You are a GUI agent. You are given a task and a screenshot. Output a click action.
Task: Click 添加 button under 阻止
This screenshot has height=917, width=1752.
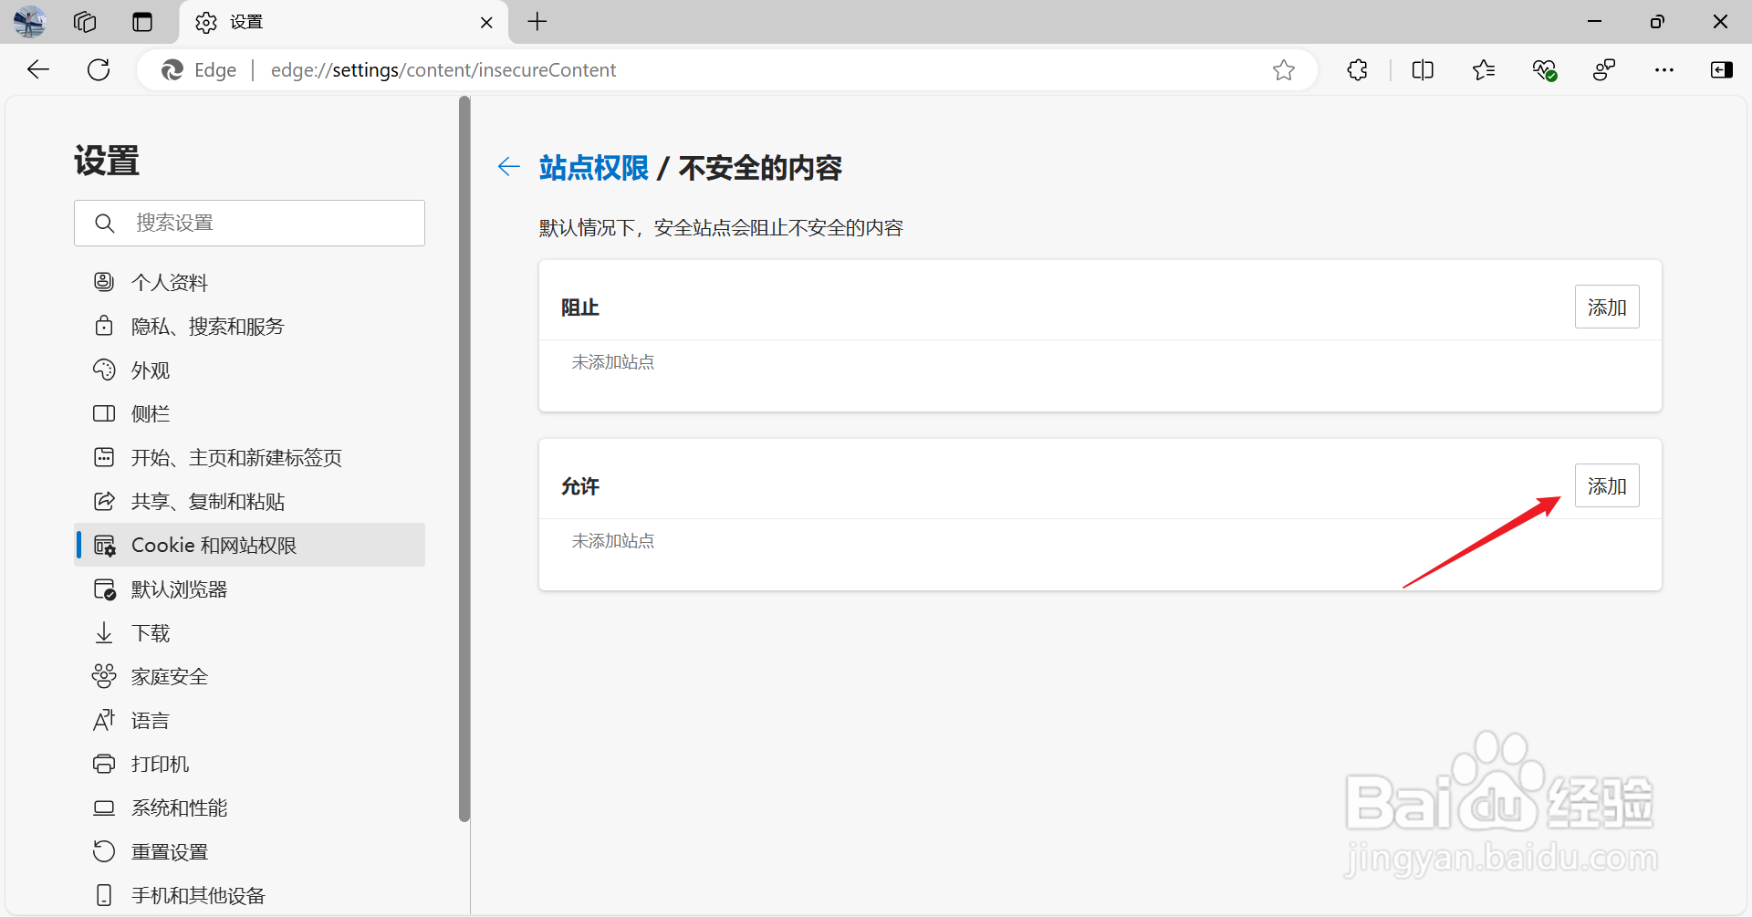click(1606, 307)
